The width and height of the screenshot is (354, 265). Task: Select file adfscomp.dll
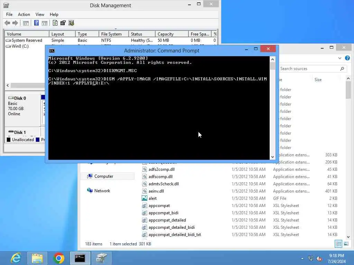pos(160,176)
